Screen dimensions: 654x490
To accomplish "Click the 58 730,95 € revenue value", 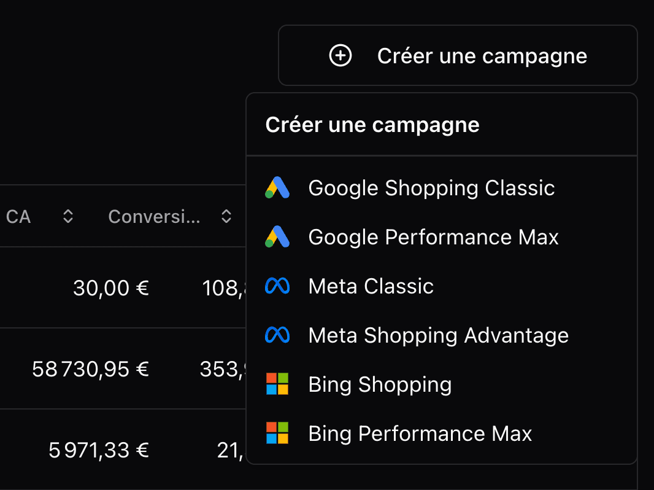I will [x=90, y=368].
